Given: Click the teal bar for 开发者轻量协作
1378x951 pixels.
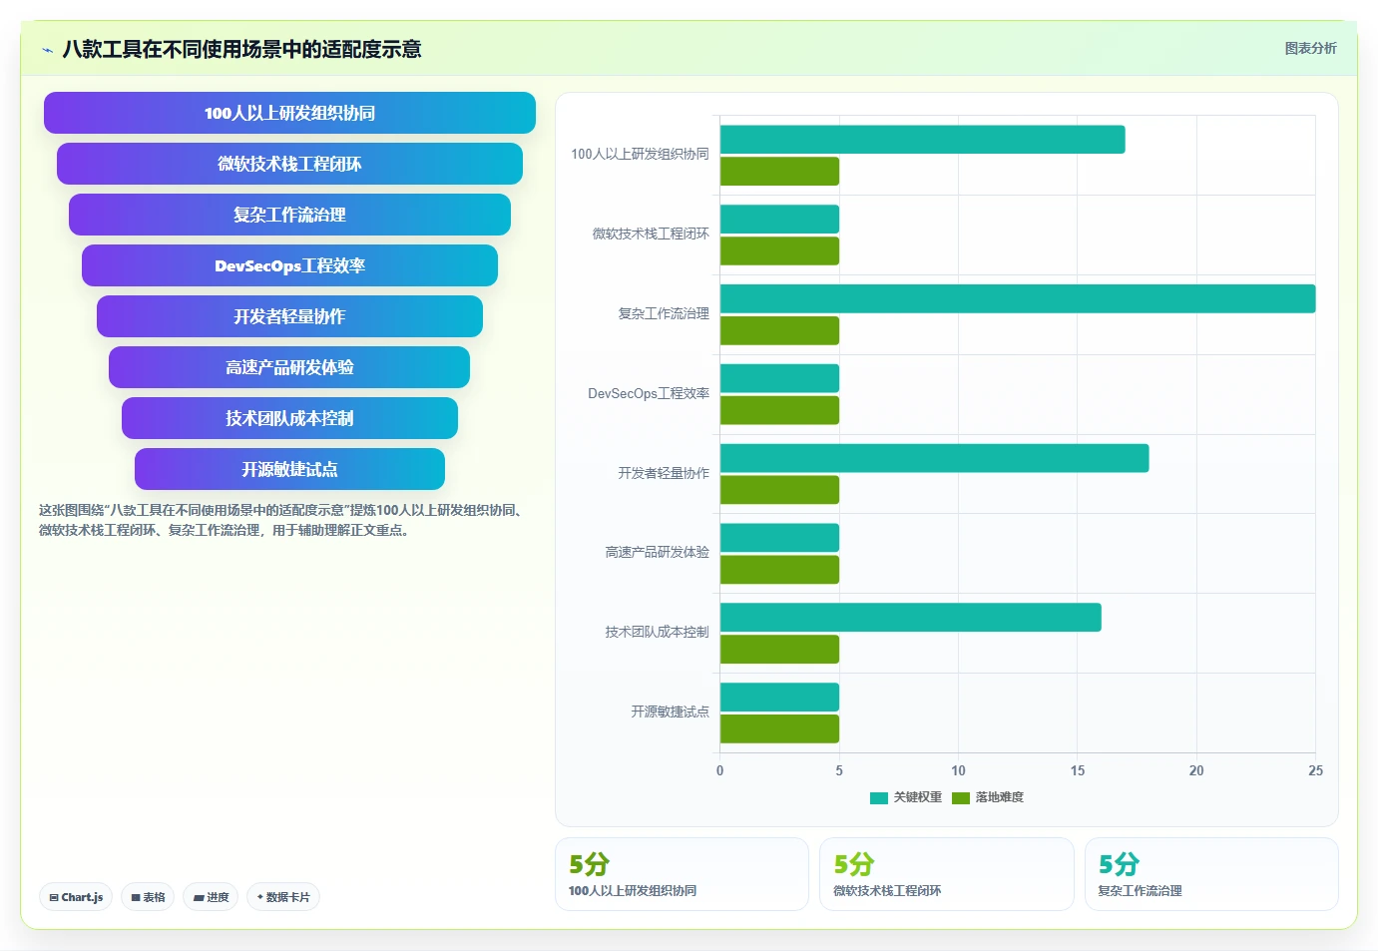Looking at the screenshot, I should (935, 458).
